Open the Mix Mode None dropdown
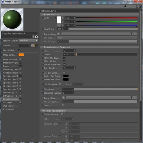 coord(97,38)
